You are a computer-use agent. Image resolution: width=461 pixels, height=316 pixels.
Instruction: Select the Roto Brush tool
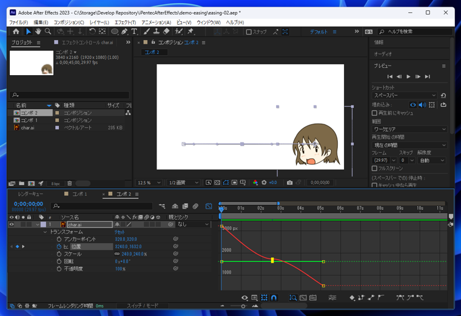178,32
